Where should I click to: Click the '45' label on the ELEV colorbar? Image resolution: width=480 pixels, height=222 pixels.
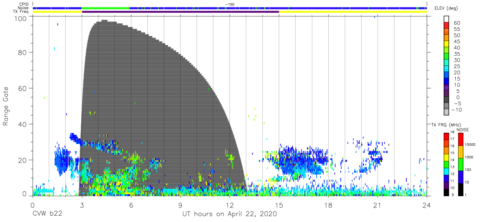(x=457, y=42)
